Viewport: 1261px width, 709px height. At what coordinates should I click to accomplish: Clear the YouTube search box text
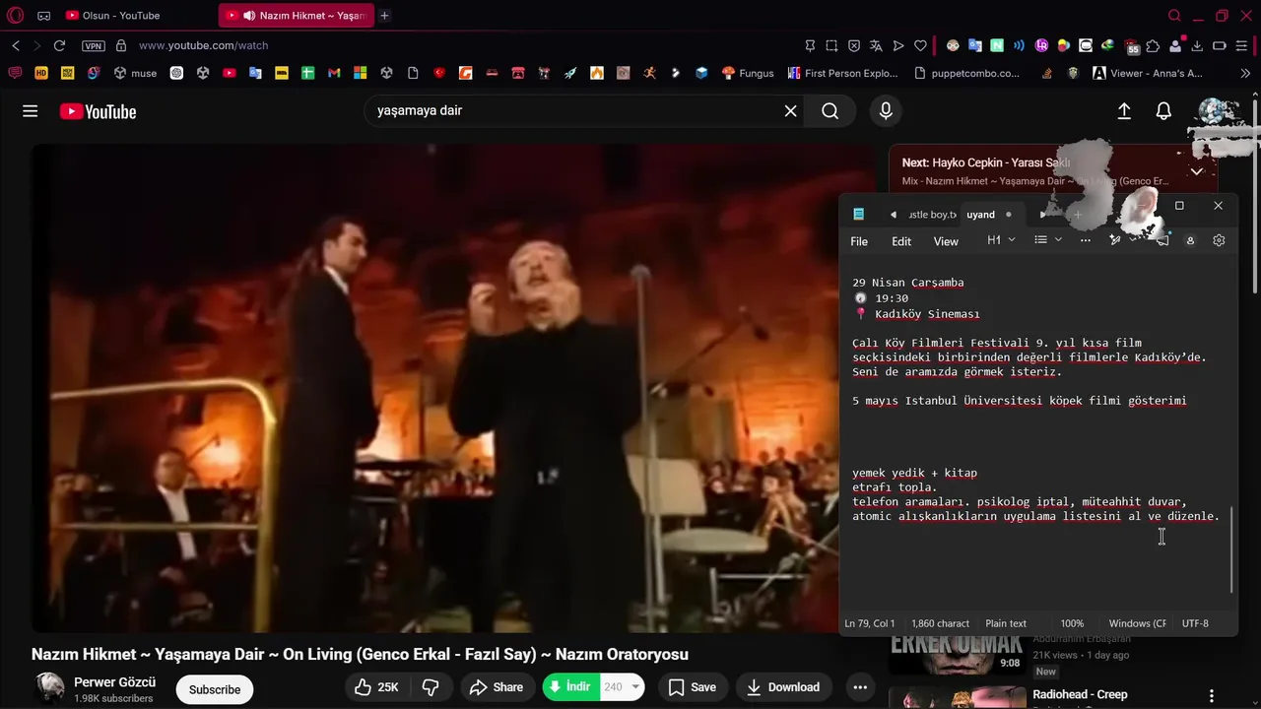(x=790, y=111)
